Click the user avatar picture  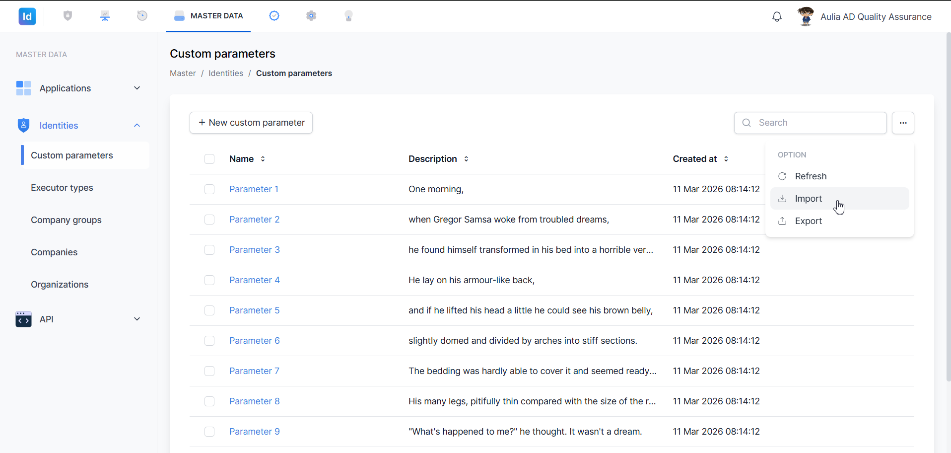coord(806,16)
